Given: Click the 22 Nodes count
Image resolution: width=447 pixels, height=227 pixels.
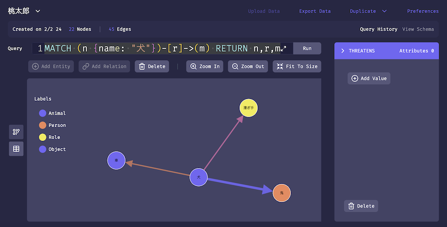Looking at the screenshot, I should point(80,29).
